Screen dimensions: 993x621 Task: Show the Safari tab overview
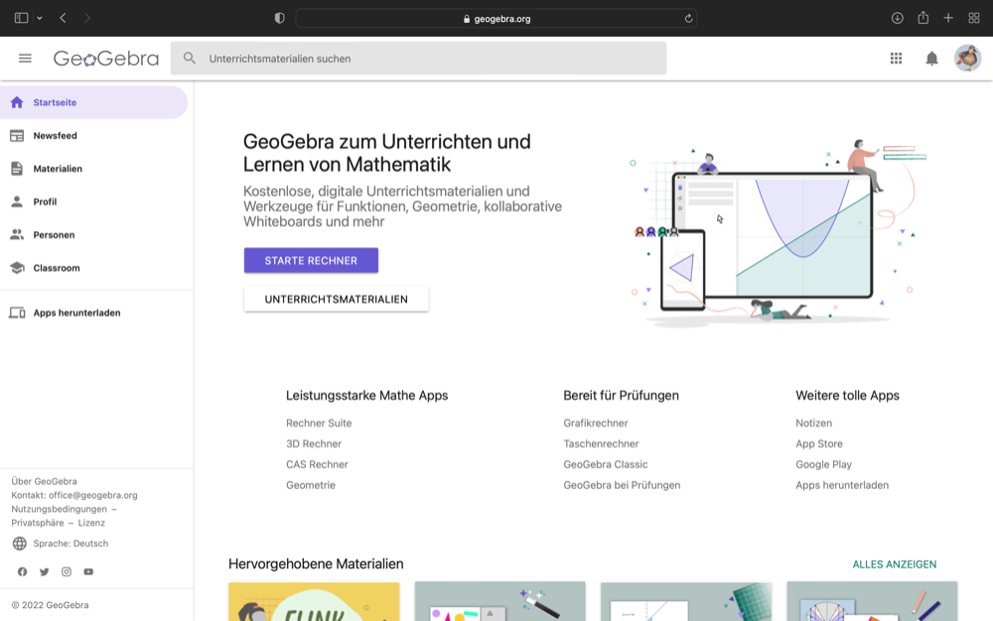(974, 18)
